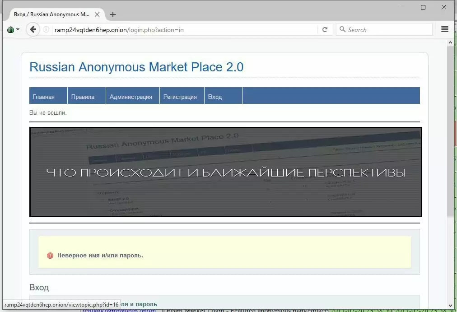The image size is (457, 312).
Task: Open the Главная navigation item
Action: coord(48,96)
